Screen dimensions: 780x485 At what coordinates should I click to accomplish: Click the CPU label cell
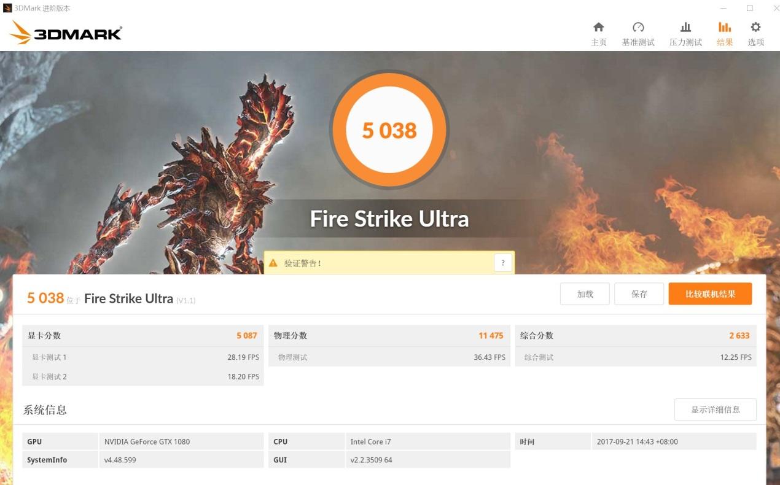point(306,441)
